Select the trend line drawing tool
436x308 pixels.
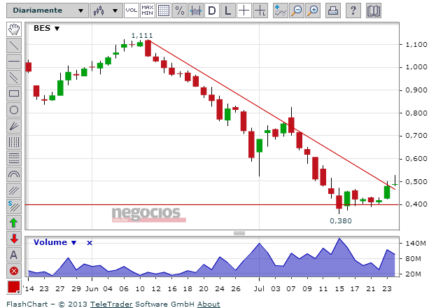[x=14, y=45]
